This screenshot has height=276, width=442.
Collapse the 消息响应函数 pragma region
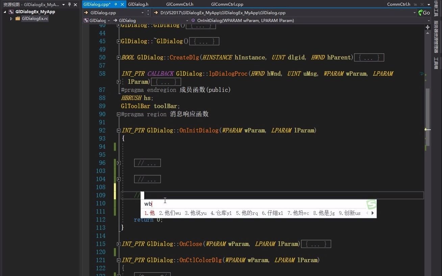point(119,114)
